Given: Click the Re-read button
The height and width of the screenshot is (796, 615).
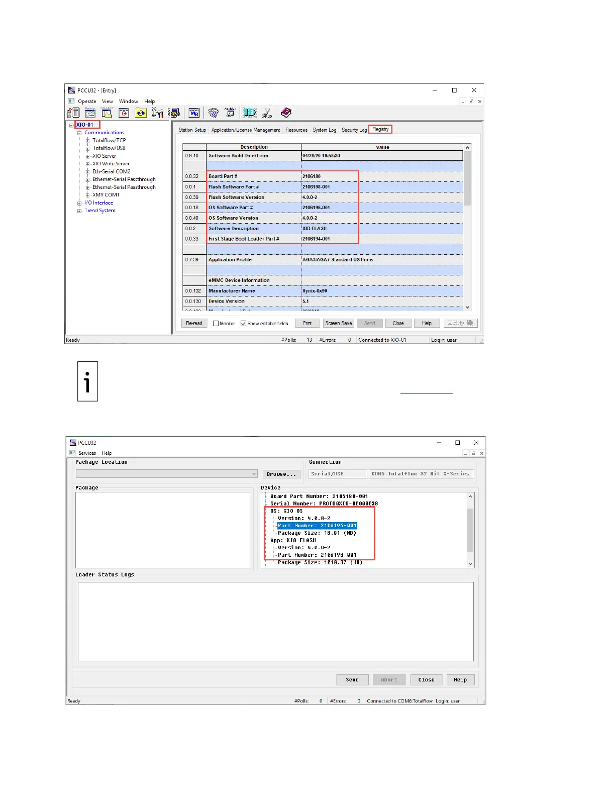Looking at the screenshot, I should click(x=194, y=323).
